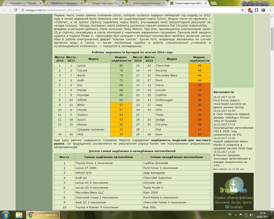Click the 'Toyota Prius 4 поколения' cell
This screenshot has height=219, width=274.
[108, 163]
